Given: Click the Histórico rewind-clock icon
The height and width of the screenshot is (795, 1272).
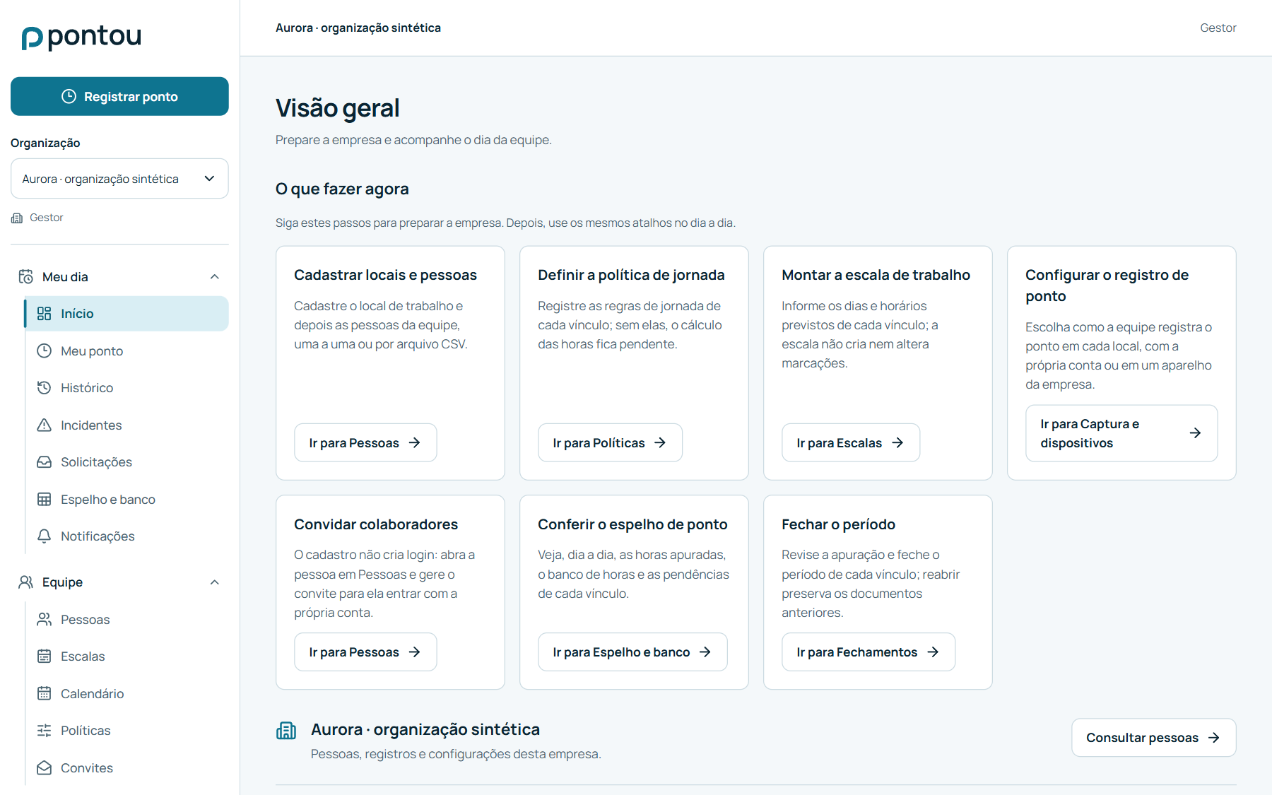Looking at the screenshot, I should (44, 388).
